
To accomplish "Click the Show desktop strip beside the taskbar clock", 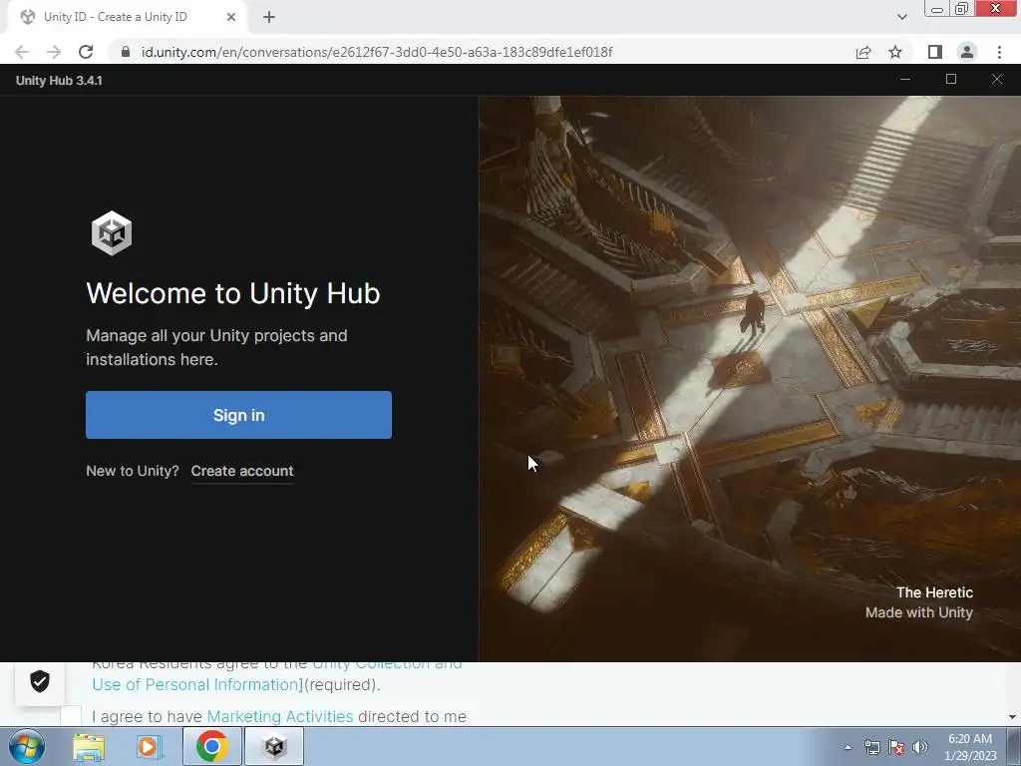I will tap(1014, 746).
